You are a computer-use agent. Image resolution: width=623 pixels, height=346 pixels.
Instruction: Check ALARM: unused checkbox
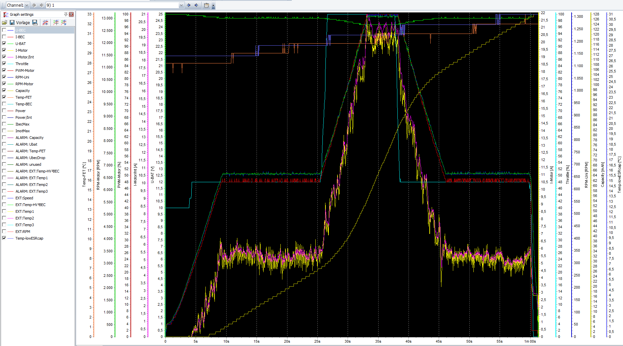[4, 164]
